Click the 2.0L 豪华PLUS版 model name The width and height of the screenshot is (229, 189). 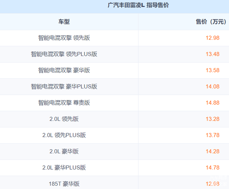[x=64, y=168]
